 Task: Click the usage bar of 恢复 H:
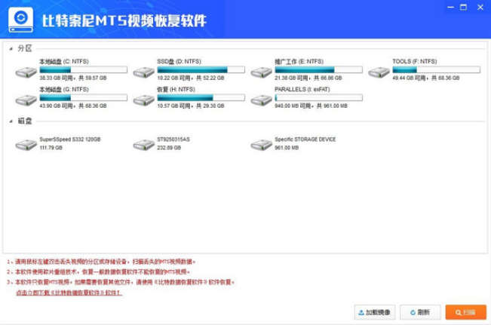click(201, 98)
